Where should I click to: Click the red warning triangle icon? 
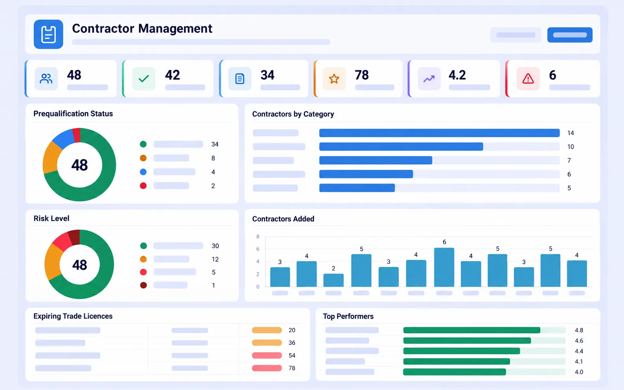pyautogui.click(x=528, y=79)
